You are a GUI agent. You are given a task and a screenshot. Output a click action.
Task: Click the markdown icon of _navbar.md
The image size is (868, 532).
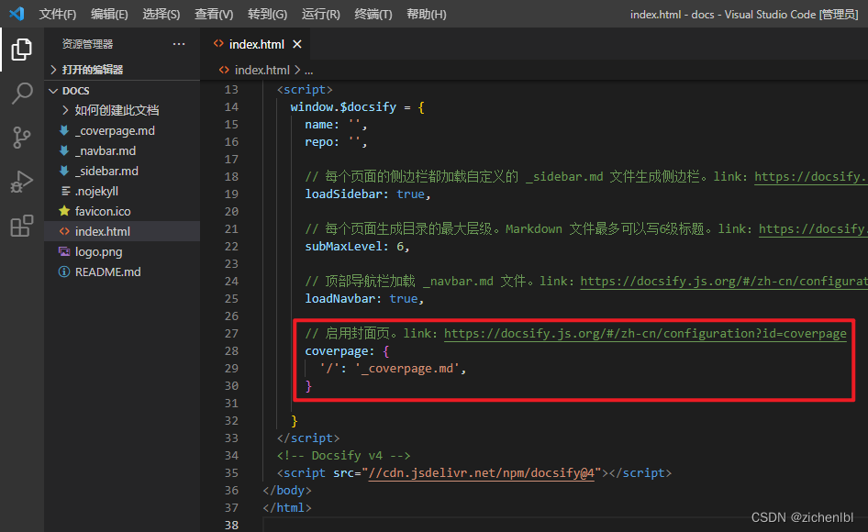tap(64, 150)
